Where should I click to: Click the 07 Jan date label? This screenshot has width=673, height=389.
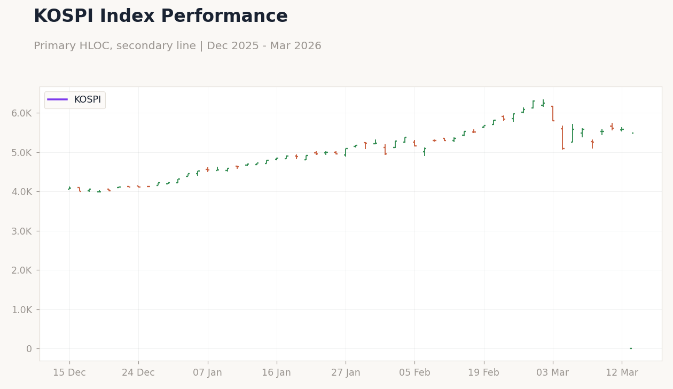coord(208,372)
